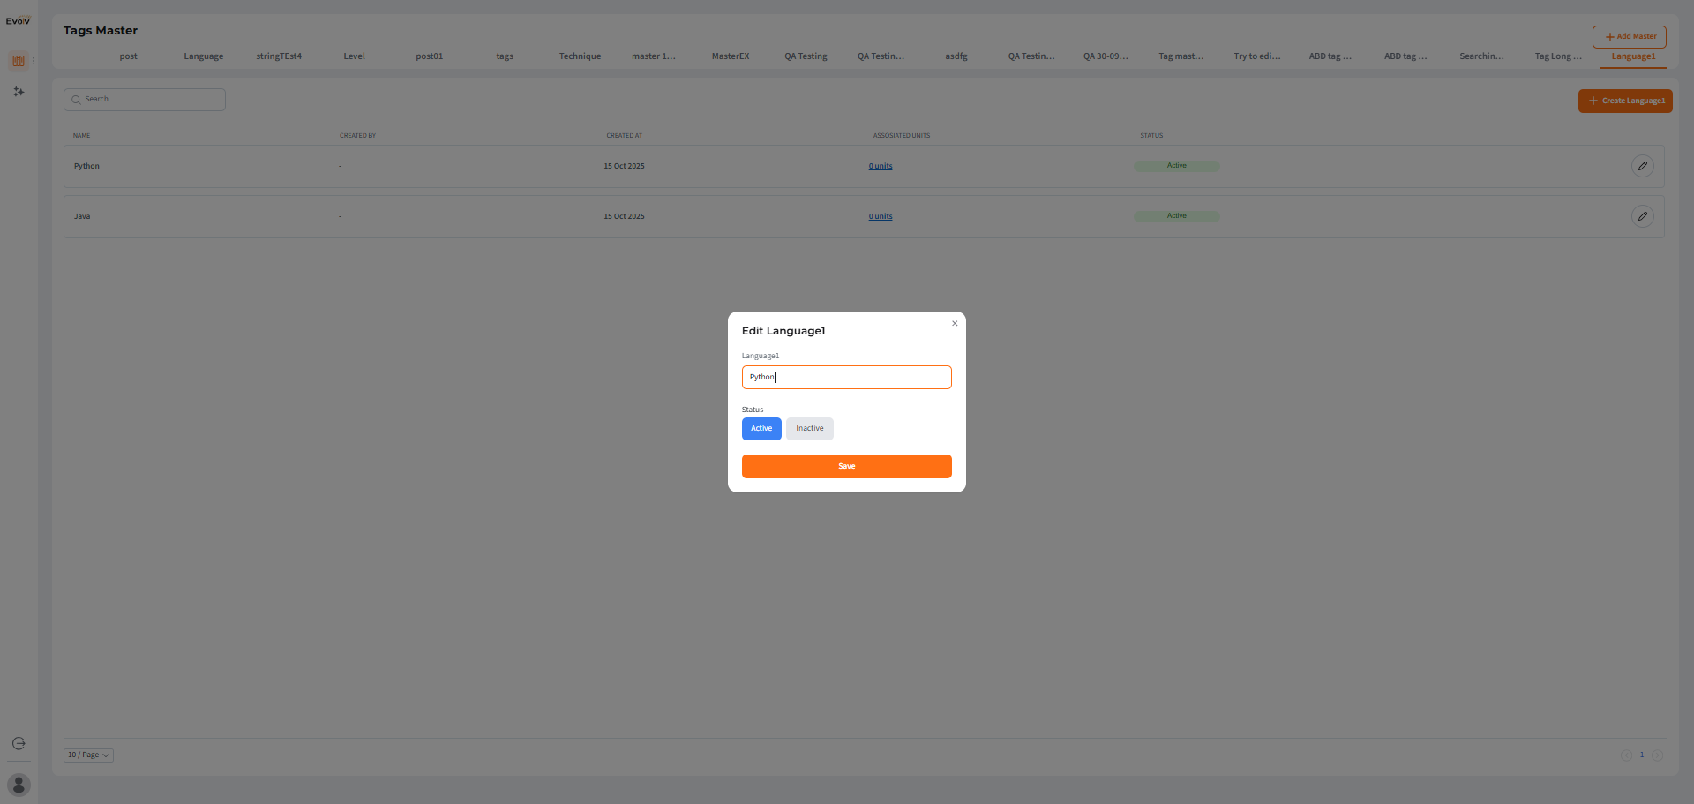Select the QA Testing tab
This screenshot has width=1694, height=804.
806,56
